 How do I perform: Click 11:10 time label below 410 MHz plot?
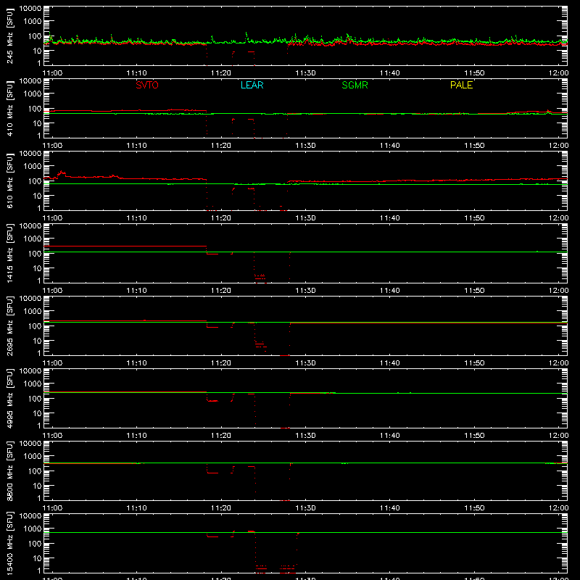[136, 146]
